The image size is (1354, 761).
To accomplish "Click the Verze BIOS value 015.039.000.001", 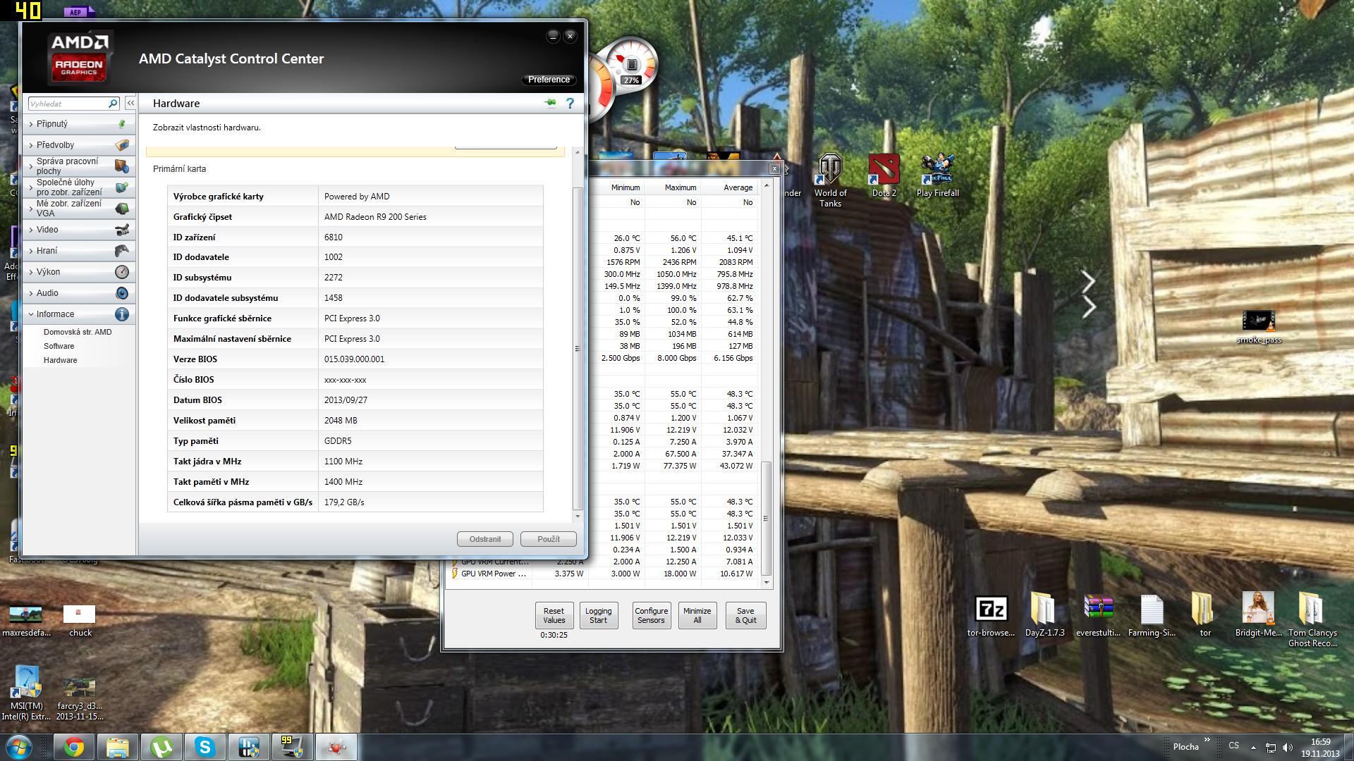I will (x=355, y=359).
